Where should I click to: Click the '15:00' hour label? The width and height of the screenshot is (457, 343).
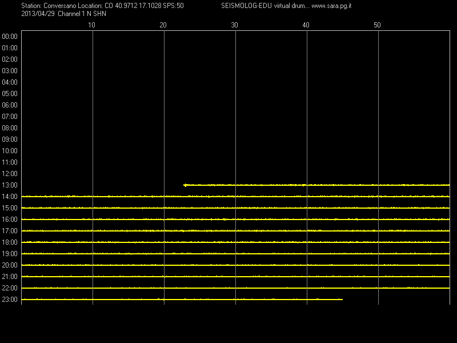[x=10, y=208]
